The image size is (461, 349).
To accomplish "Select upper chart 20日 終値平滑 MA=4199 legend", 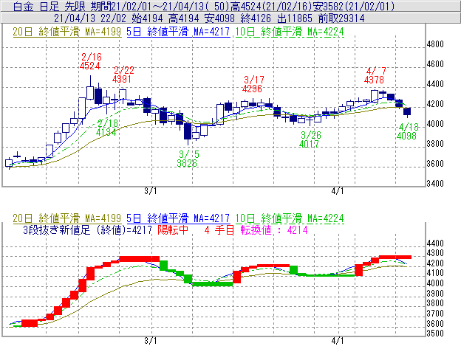I will pyautogui.click(x=66, y=32).
